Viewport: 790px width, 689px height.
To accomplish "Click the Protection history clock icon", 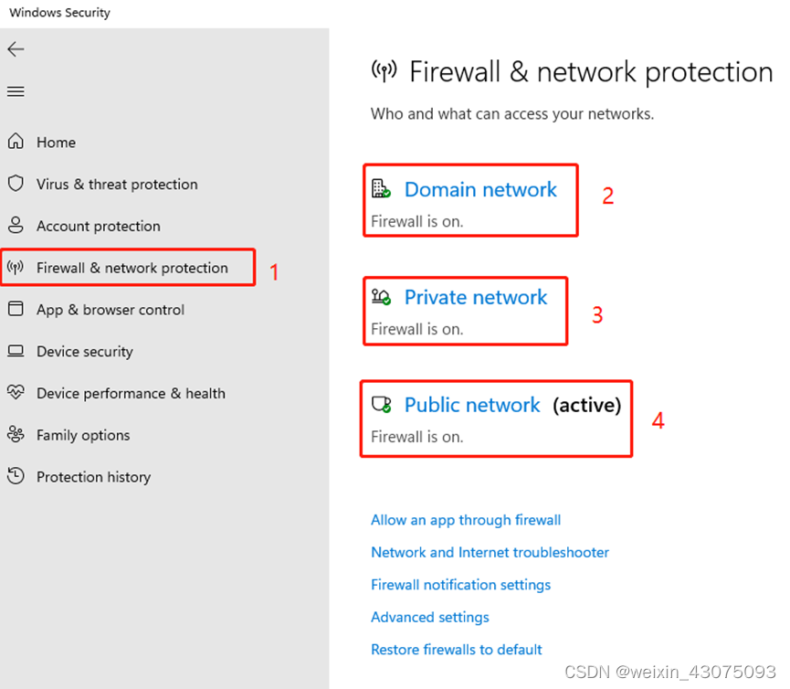I will [16, 476].
